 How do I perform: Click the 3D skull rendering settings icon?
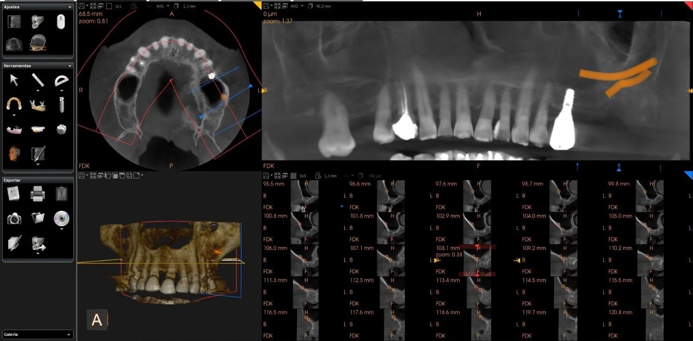(38, 21)
